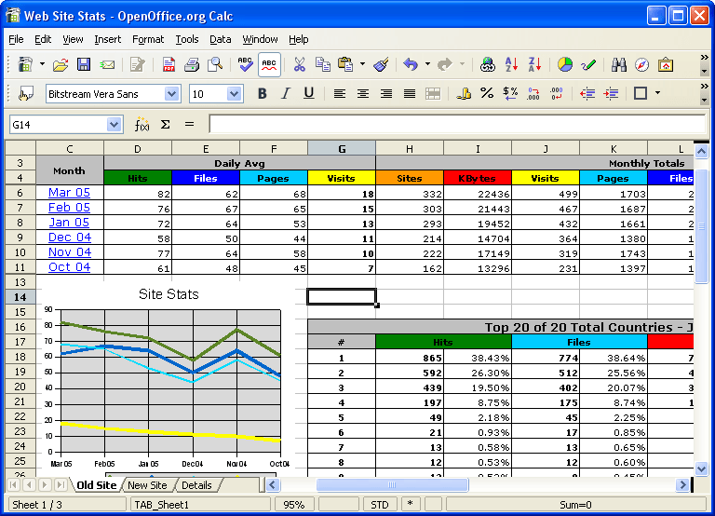Sort ascending with A-Z icon
715x516 pixels.
tap(511, 64)
